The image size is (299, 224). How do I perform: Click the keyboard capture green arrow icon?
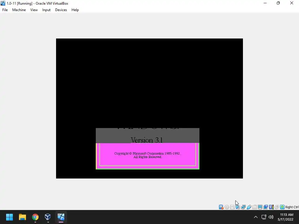(282, 207)
